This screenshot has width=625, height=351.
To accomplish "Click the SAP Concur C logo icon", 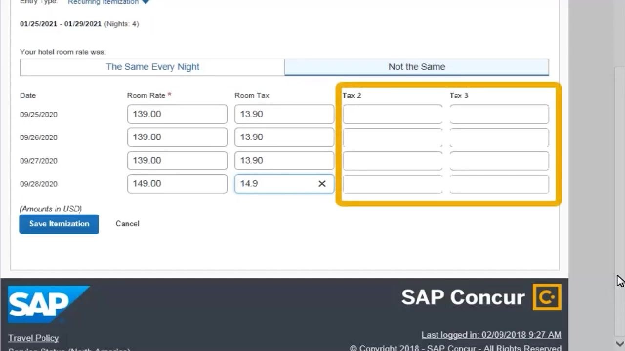I will pyautogui.click(x=547, y=297).
